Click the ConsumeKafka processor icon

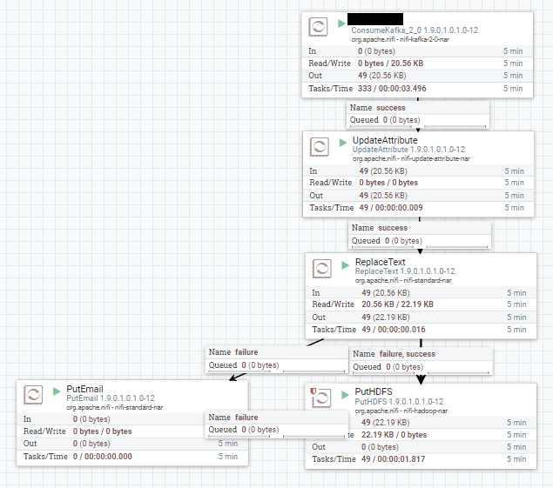[x=318, y=27]
